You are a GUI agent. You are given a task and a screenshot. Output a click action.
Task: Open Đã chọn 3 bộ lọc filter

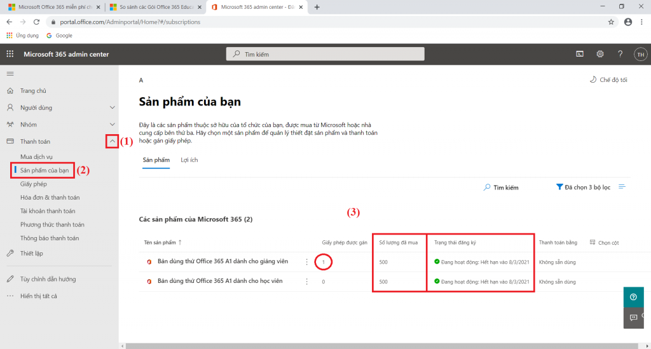tap(584, 187)
